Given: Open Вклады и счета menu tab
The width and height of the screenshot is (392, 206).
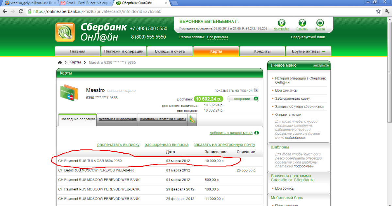Looking at the screenshot, I should pyautogui.click(x=170, y=51).
